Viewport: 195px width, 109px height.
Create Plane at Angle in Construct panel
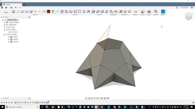[125, 12]
